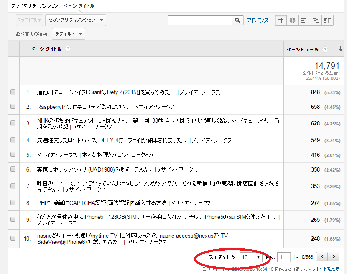
Task: Toggle the select-all checkbox in table header
Action: click(x=13, y=49)
